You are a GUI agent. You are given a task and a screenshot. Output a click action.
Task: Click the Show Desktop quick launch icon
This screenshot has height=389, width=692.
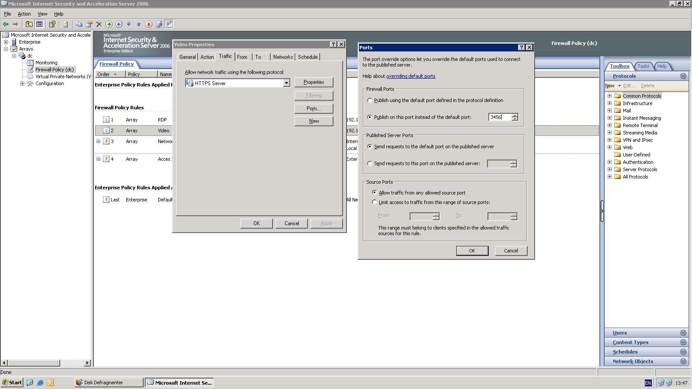[30, 383]
